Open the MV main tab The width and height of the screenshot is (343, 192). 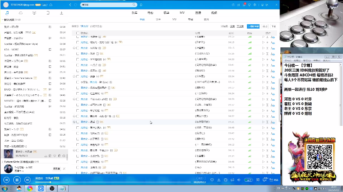(182, 13)
